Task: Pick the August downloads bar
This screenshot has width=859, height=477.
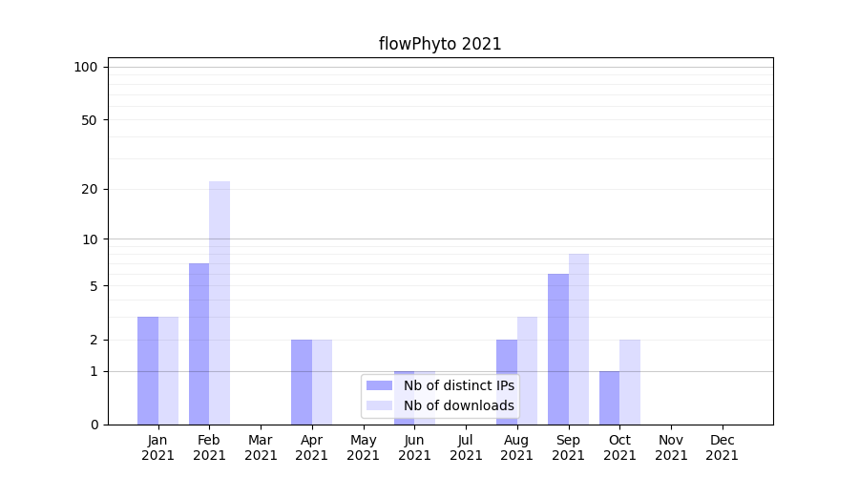Action: [x=527, y=370]
